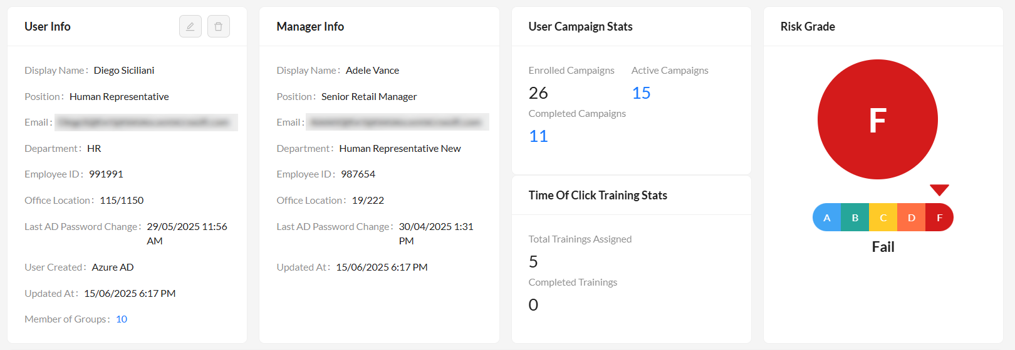The height and width of the screenshot is (350, 1015).
Task: Click the Completed Trainings value 0
Action: click(533, 305)
